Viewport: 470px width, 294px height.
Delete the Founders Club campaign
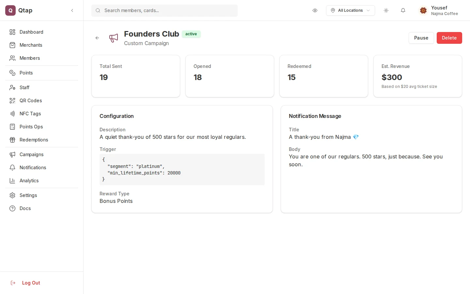pos(449,38)
